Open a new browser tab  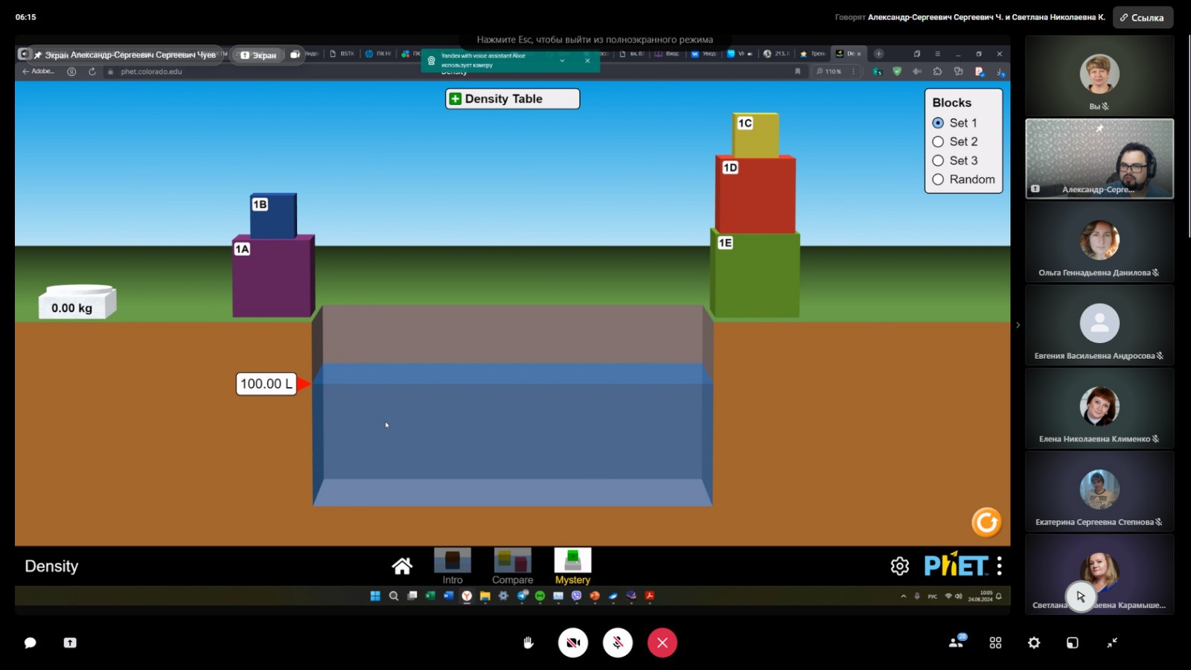(878, 54)
